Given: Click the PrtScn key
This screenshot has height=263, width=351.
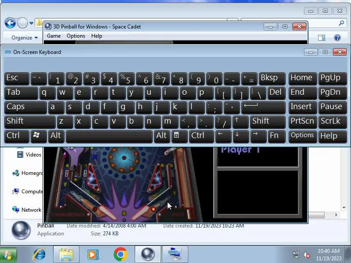Looking at the screenshot, I should [x=303, y=122].
